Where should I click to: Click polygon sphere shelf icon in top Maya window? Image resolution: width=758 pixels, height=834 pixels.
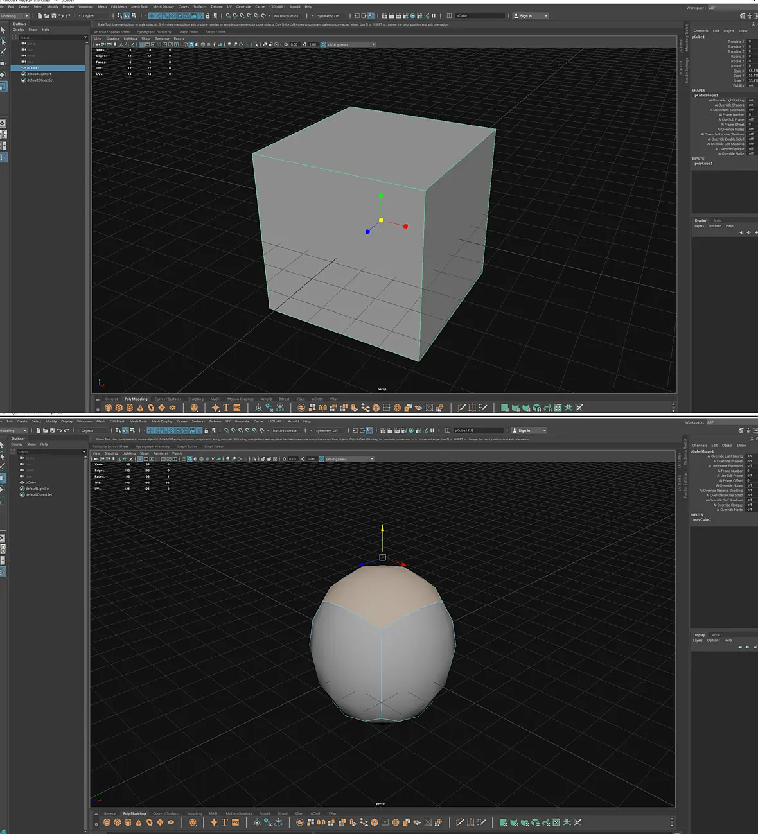pos(109,408)
